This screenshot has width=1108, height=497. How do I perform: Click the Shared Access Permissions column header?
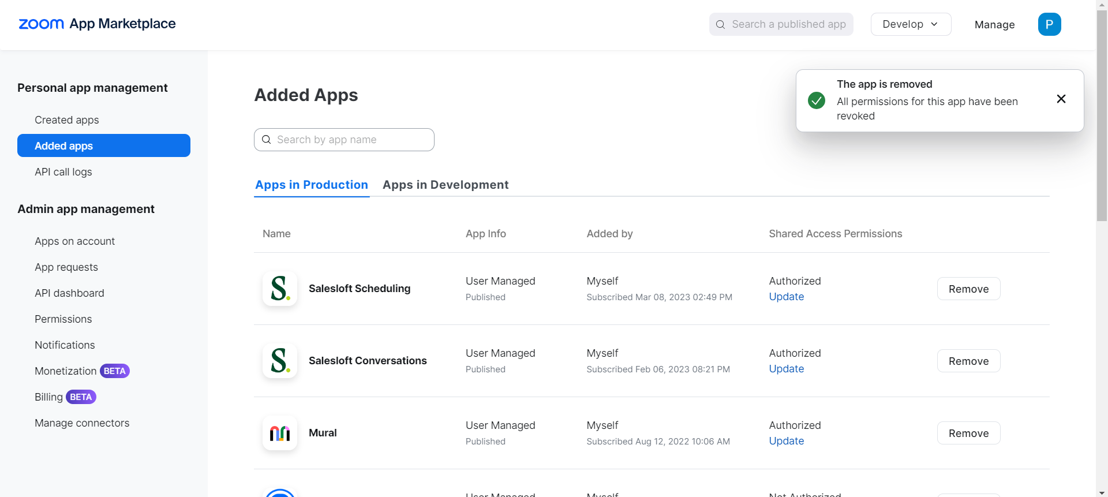835,234
